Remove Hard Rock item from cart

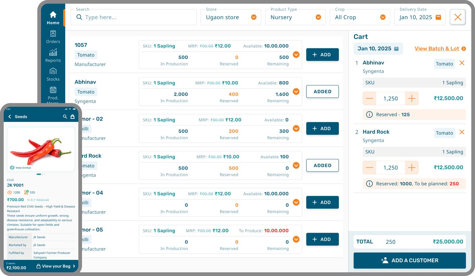point(462,132)
